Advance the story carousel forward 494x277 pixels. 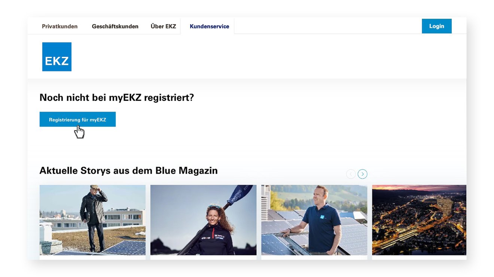click(x=362, y=174)
